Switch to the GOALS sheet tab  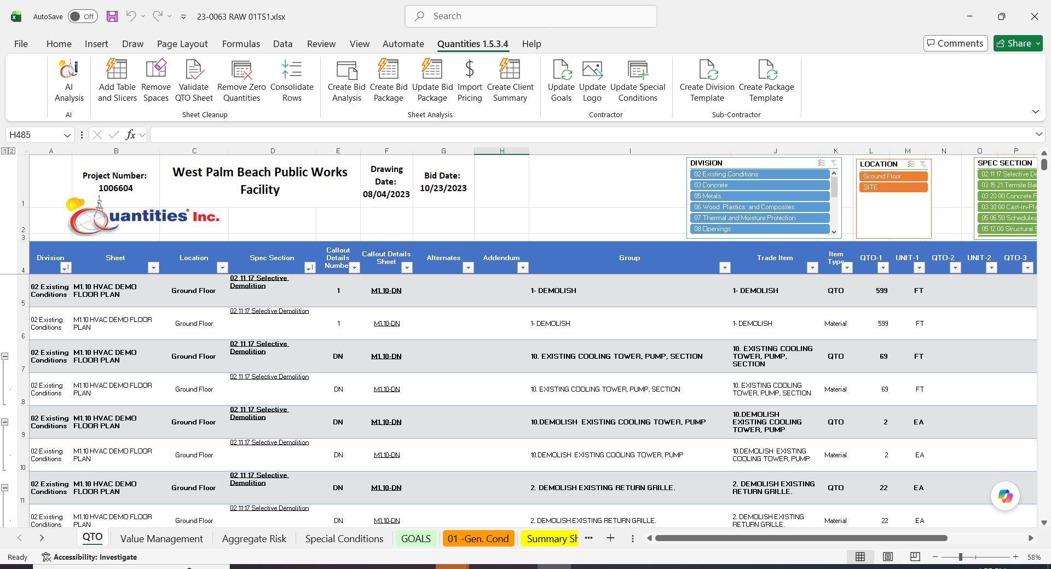pyautogui.click(x=416, y=539)
